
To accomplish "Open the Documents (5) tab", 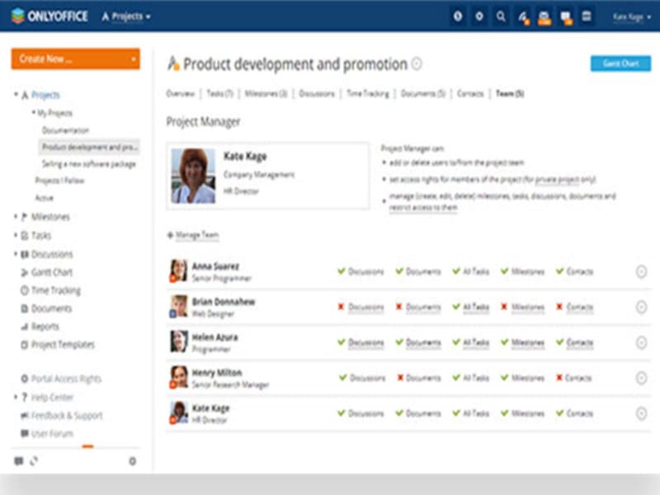I will (419, 94).
